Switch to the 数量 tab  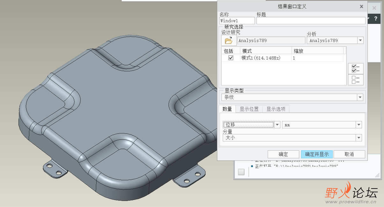click(227, 109)
